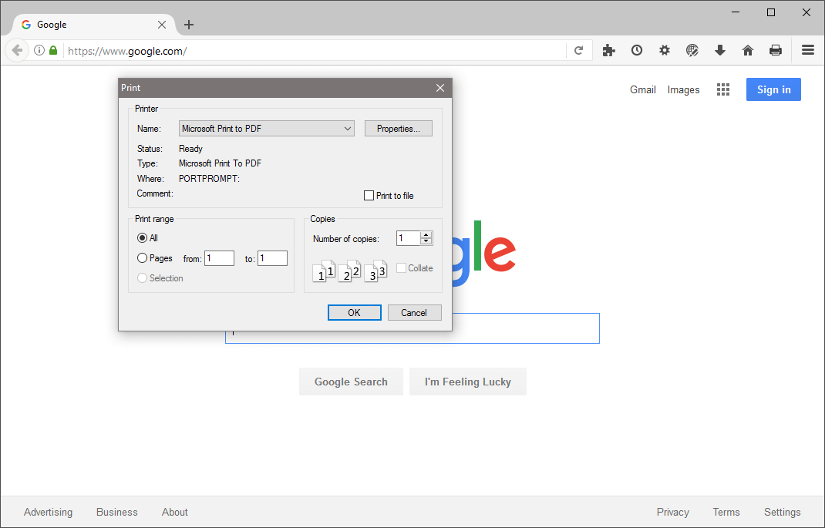Click the Number of copies field
Screen dimensions: 825x528
[409, 238]
